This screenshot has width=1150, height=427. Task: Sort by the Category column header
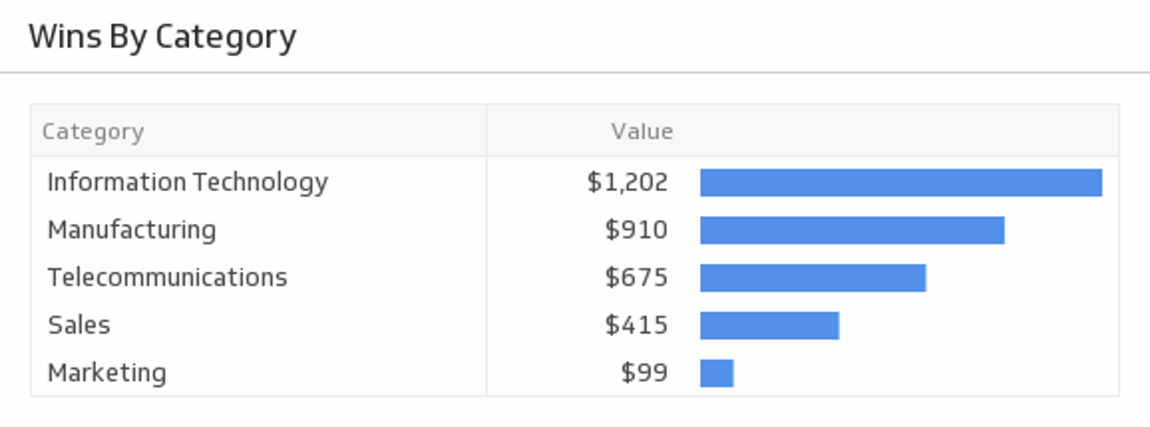pos(93,132)
